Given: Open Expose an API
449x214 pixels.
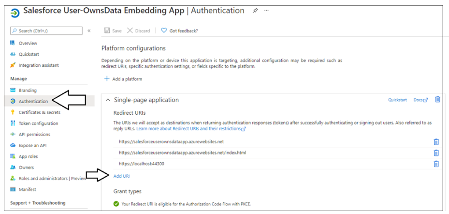Looking at the screenshot, I should [33, 145].
